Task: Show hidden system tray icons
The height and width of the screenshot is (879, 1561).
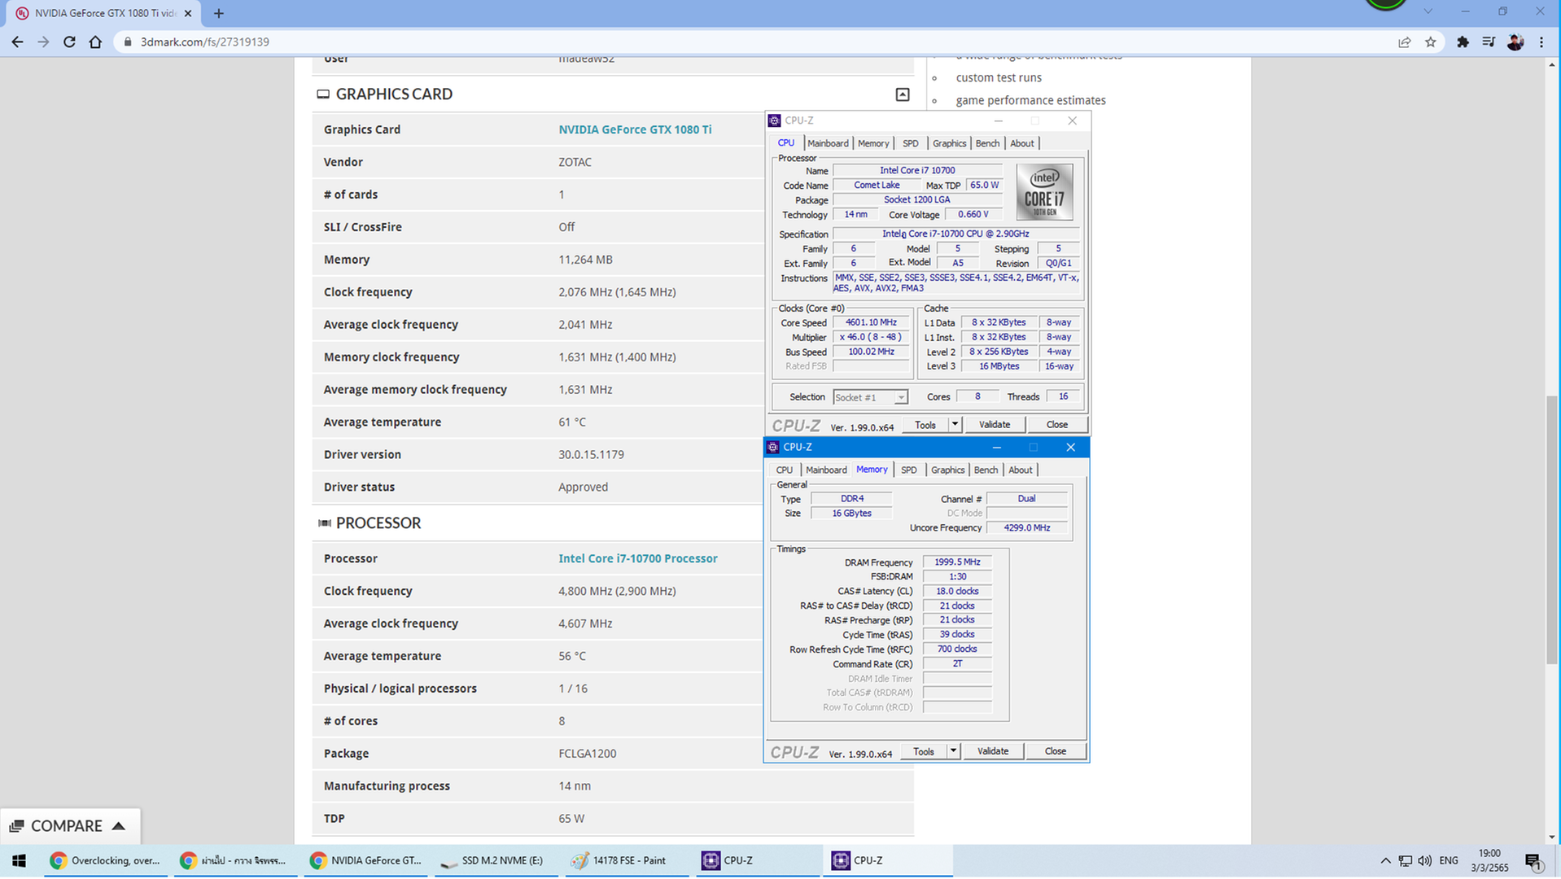Action: [1385, 861]
